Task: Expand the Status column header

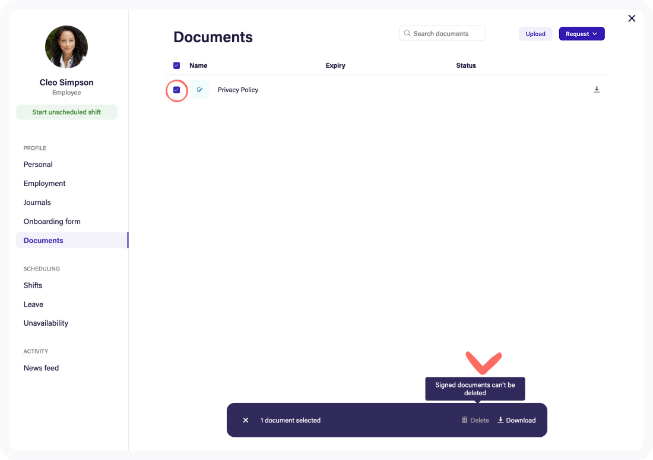Action: click(466, 65)
